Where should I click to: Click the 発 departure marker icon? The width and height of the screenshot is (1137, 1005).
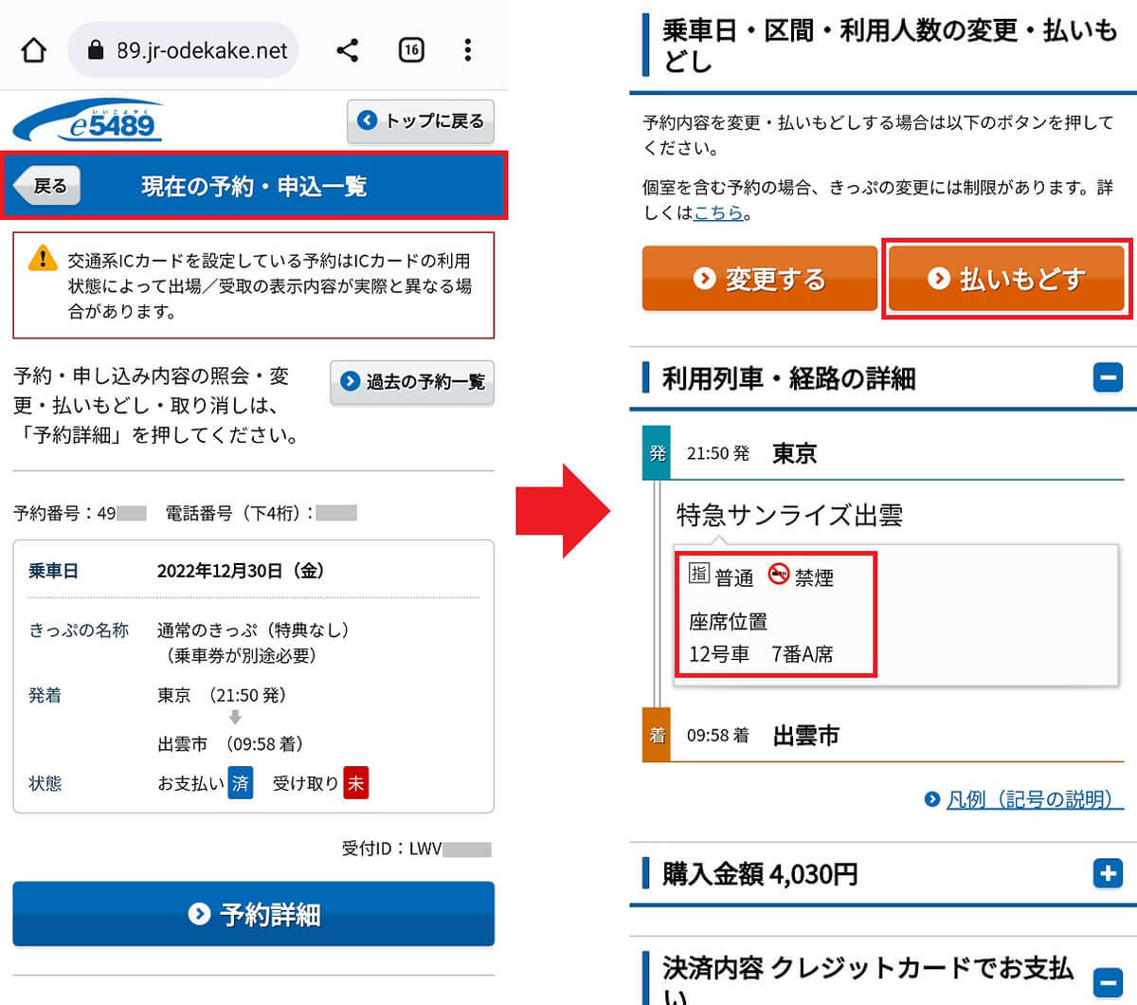coord(657,453)
